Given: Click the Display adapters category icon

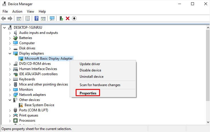Looking at the screenshot, I should click(15, 53).
